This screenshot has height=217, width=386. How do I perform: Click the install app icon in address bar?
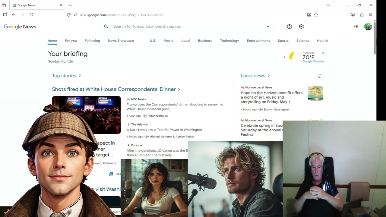pyautogui.click(x=309, y=15)
